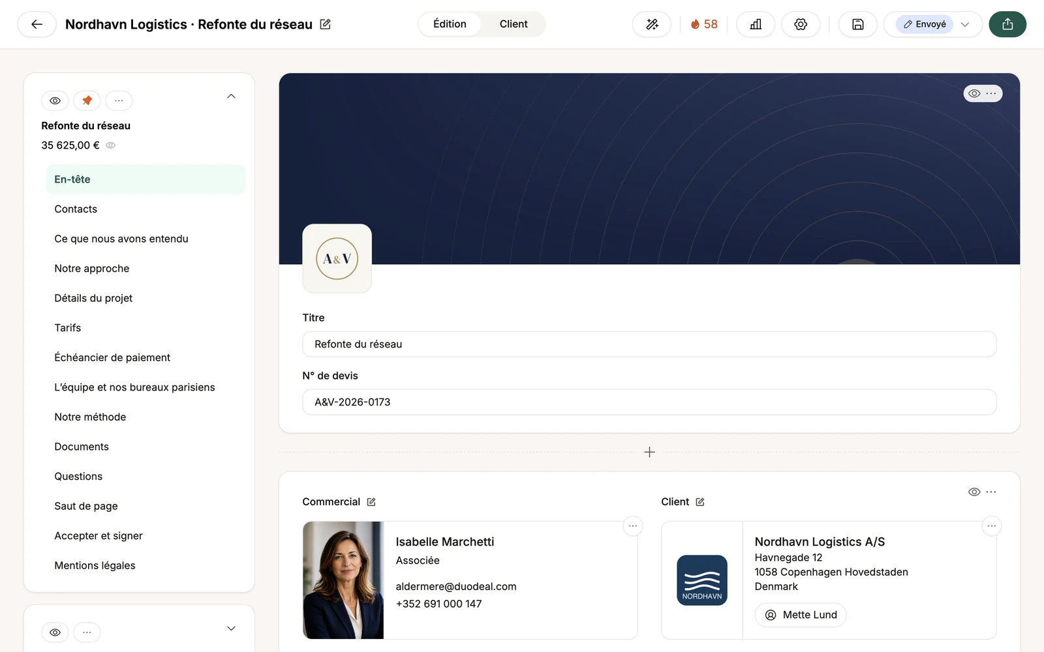Expand the second sidebar panel chevron
The height and width of the screenshot is (652, 1044).
[231, 629]
